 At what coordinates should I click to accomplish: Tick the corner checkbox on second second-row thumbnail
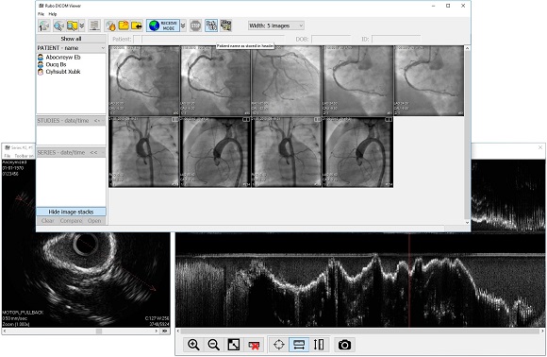pos(246,119)
